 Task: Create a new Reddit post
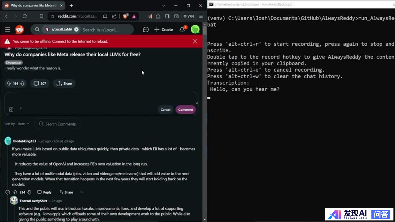[164, 30]
